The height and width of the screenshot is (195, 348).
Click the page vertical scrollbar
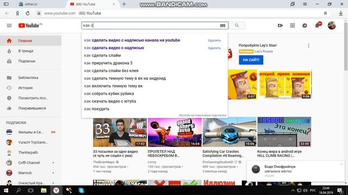tap(346, 47)
